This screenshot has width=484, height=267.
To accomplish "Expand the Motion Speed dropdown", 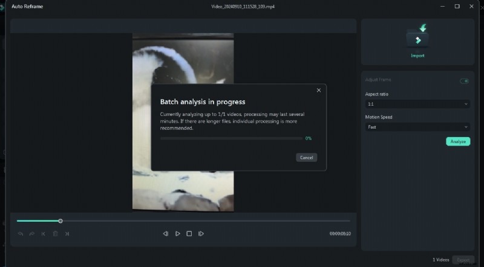I will [417, 127].
